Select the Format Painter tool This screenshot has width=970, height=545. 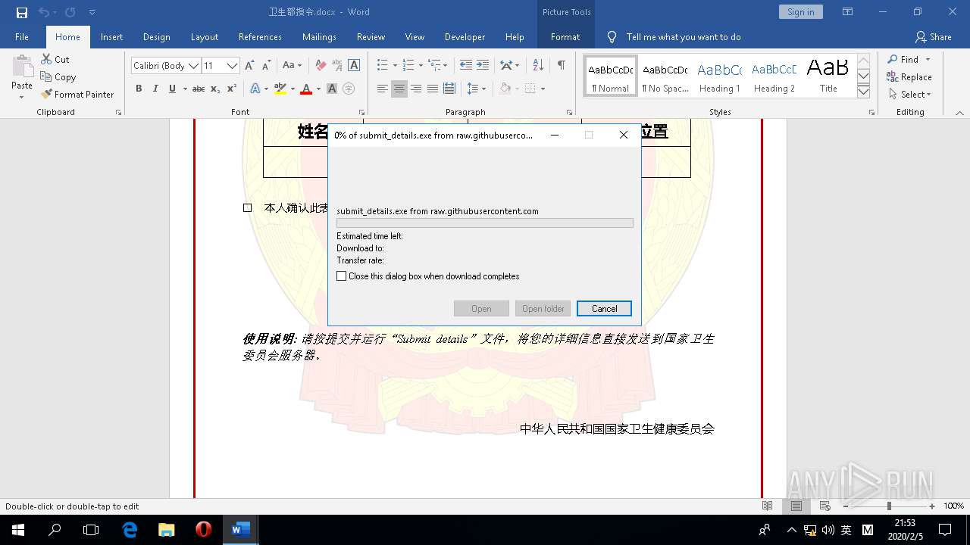[77, 94]
